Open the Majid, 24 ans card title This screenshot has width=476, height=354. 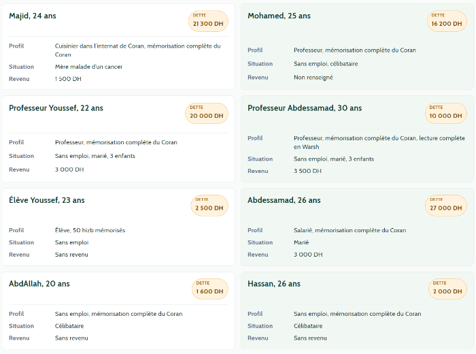33,16
